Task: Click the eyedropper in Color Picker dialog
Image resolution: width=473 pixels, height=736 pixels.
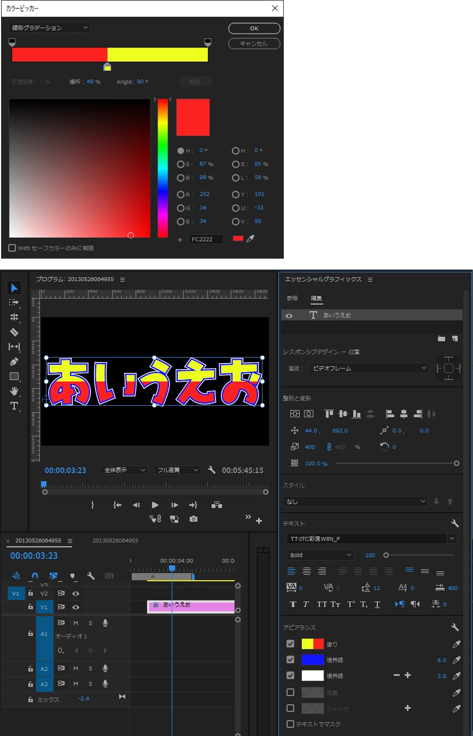Action: tap(251, 239)
